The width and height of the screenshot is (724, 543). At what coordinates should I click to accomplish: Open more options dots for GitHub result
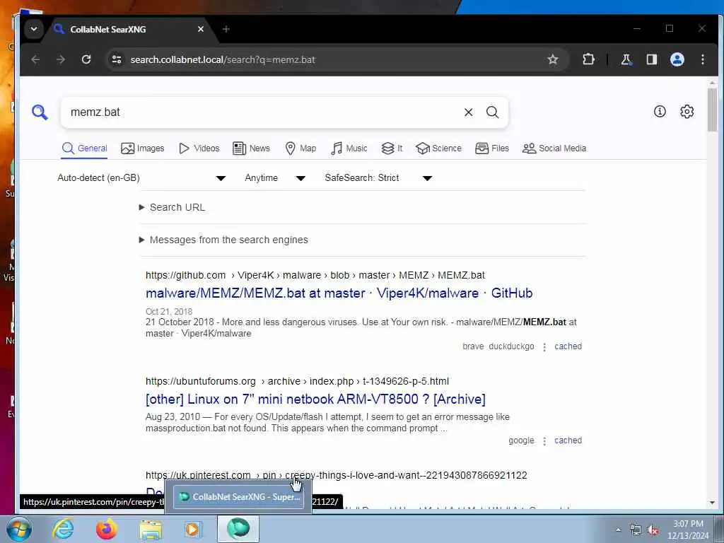click(544, 346)
